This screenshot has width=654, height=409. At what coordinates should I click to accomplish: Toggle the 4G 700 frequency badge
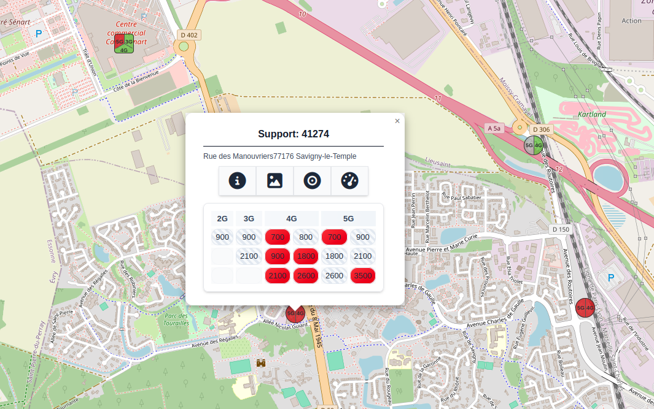[278, 237]
